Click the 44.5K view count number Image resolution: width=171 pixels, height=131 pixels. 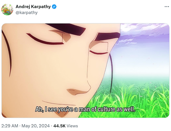click(60, 126)
